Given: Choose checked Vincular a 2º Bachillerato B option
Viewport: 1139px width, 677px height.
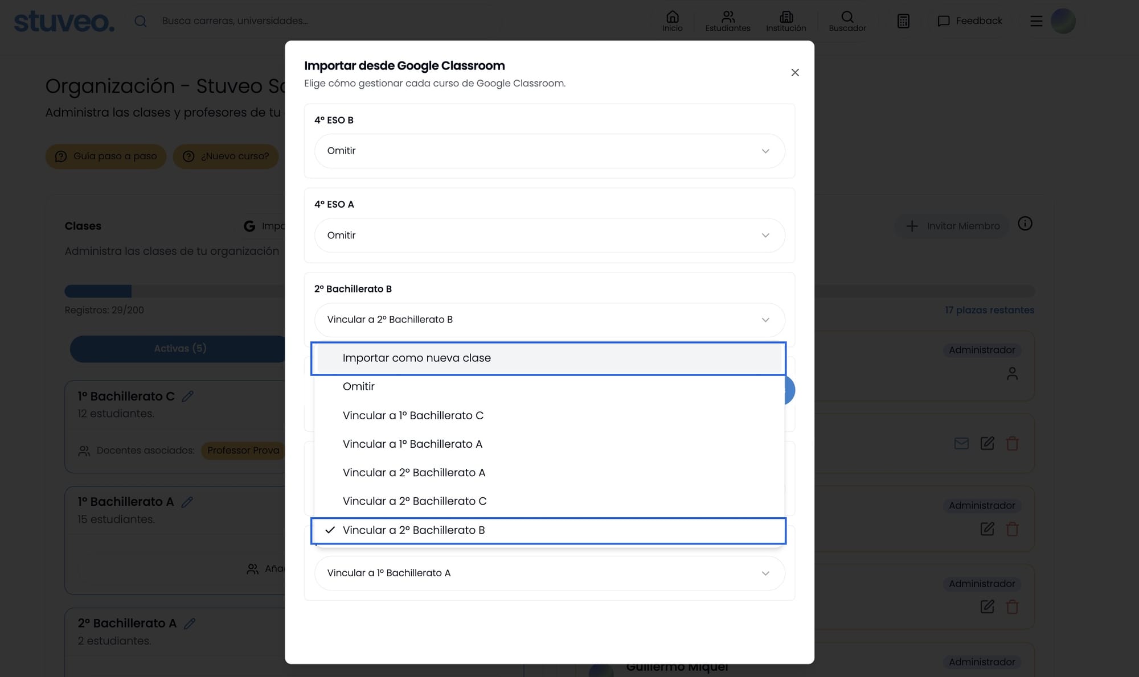Looking at the screenshot, I should (550, 530).
